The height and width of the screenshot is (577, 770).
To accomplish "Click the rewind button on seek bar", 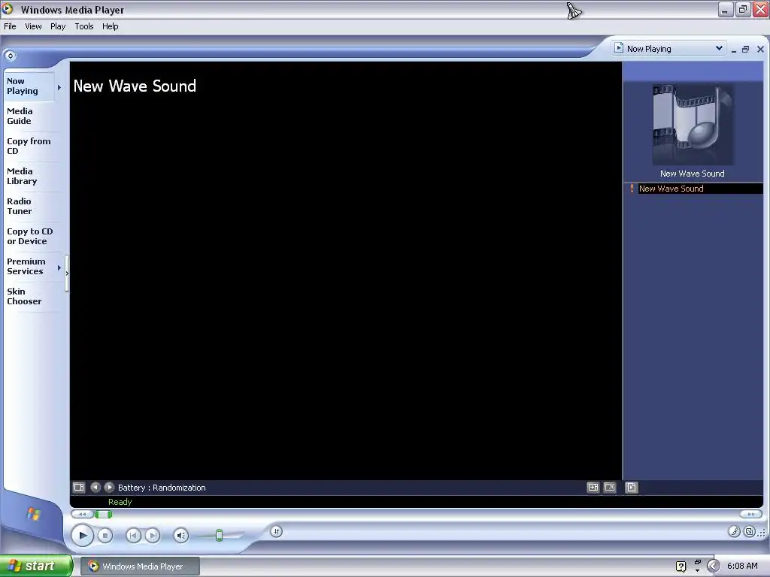I will pos(83,514).
